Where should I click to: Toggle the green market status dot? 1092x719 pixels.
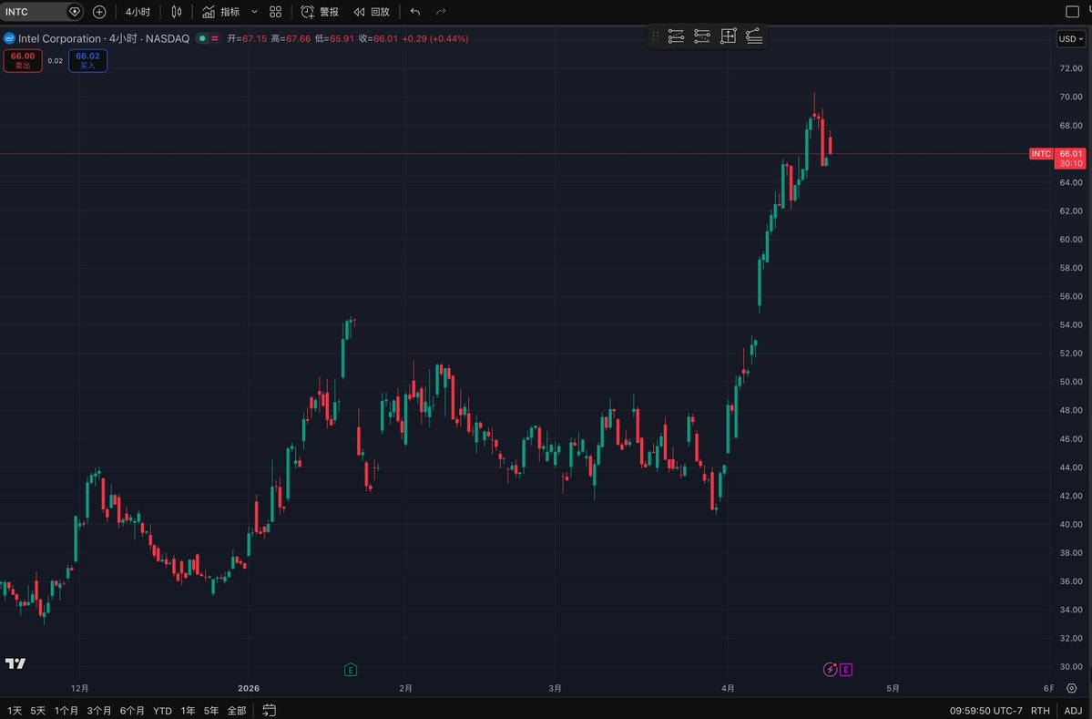(202, 38)
